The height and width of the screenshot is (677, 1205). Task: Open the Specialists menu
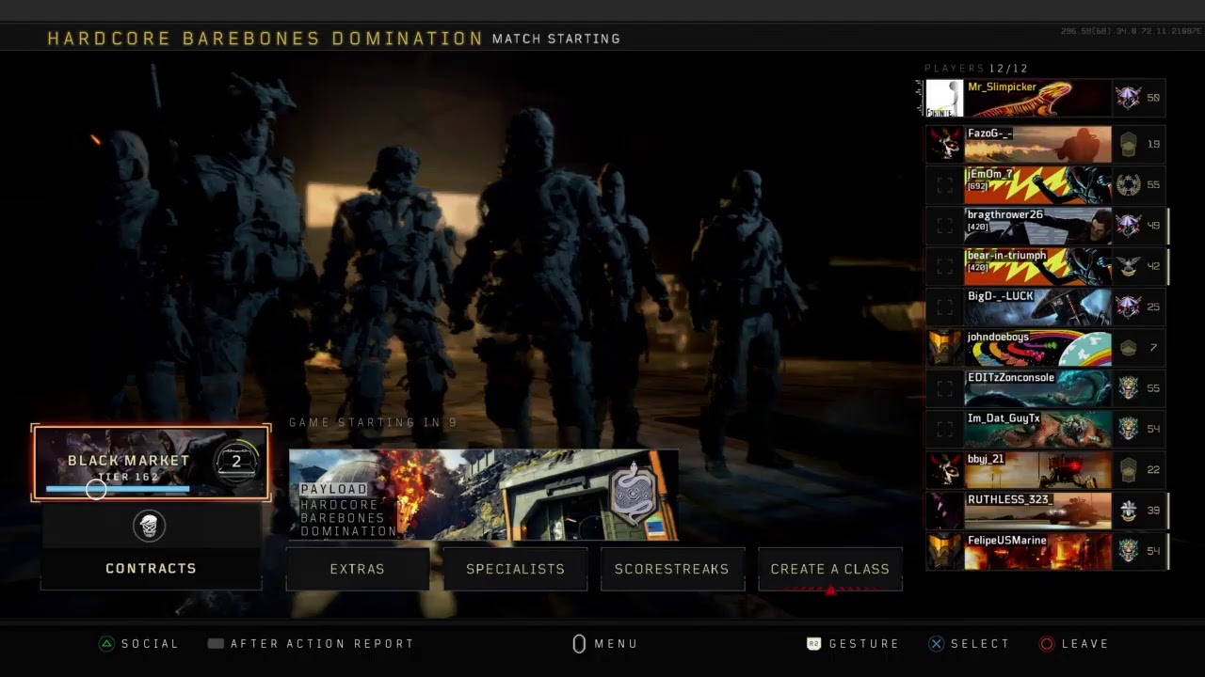[515, 569]
